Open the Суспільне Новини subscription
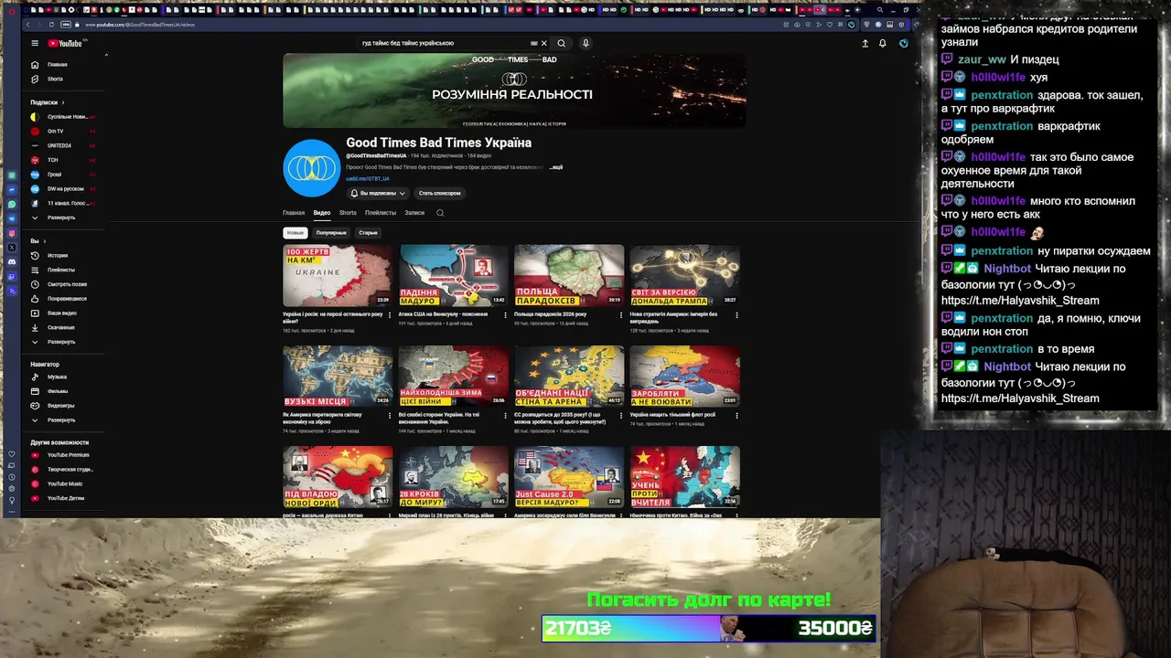The image size is (1171, 658). tap(62, 117)
